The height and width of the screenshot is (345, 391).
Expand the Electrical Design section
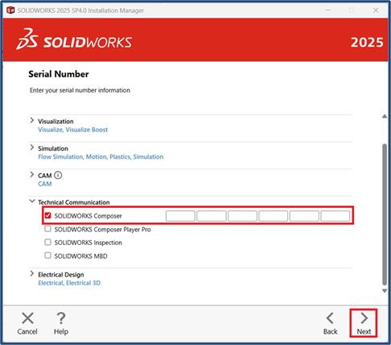point(32,273)
